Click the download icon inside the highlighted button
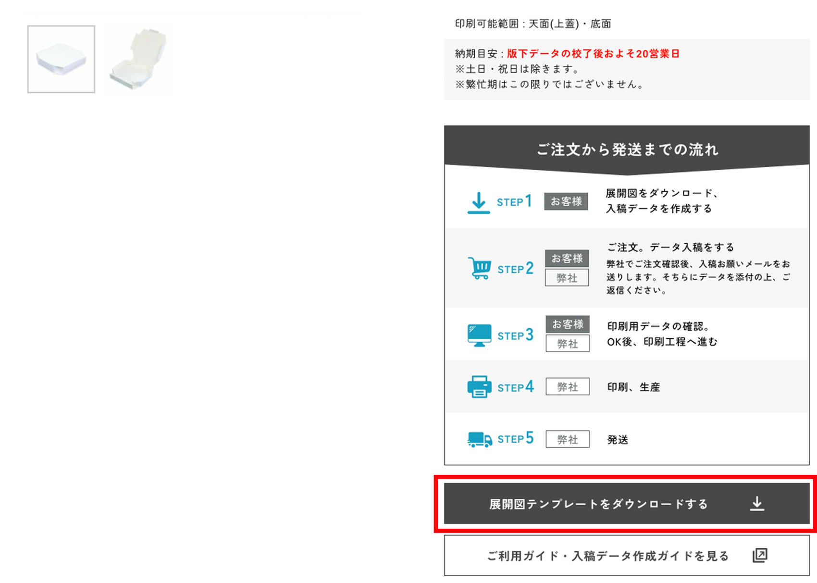817x583 pixels. (758, 503)
